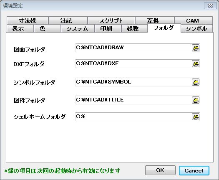
Task: Open the CAM tab
Action: click(x=194, y=20)
